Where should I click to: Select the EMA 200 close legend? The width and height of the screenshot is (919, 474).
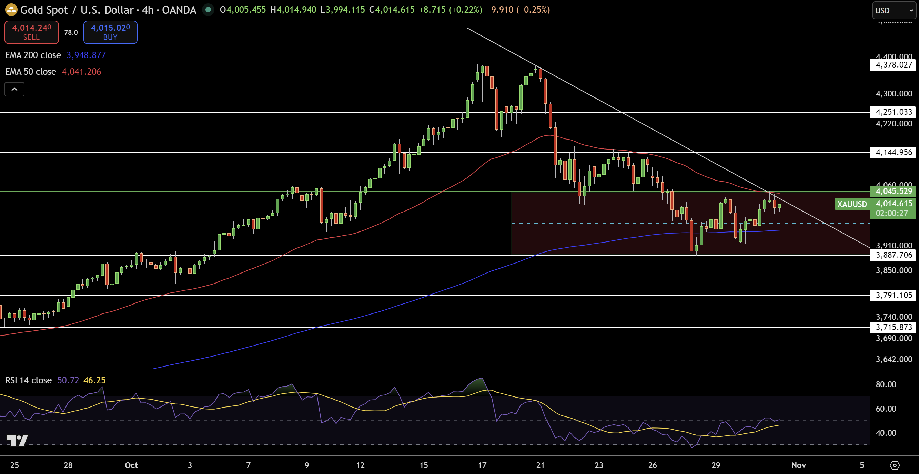(x=33, y=55)
